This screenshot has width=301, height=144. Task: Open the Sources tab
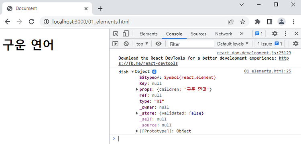[x=199, y=34]
